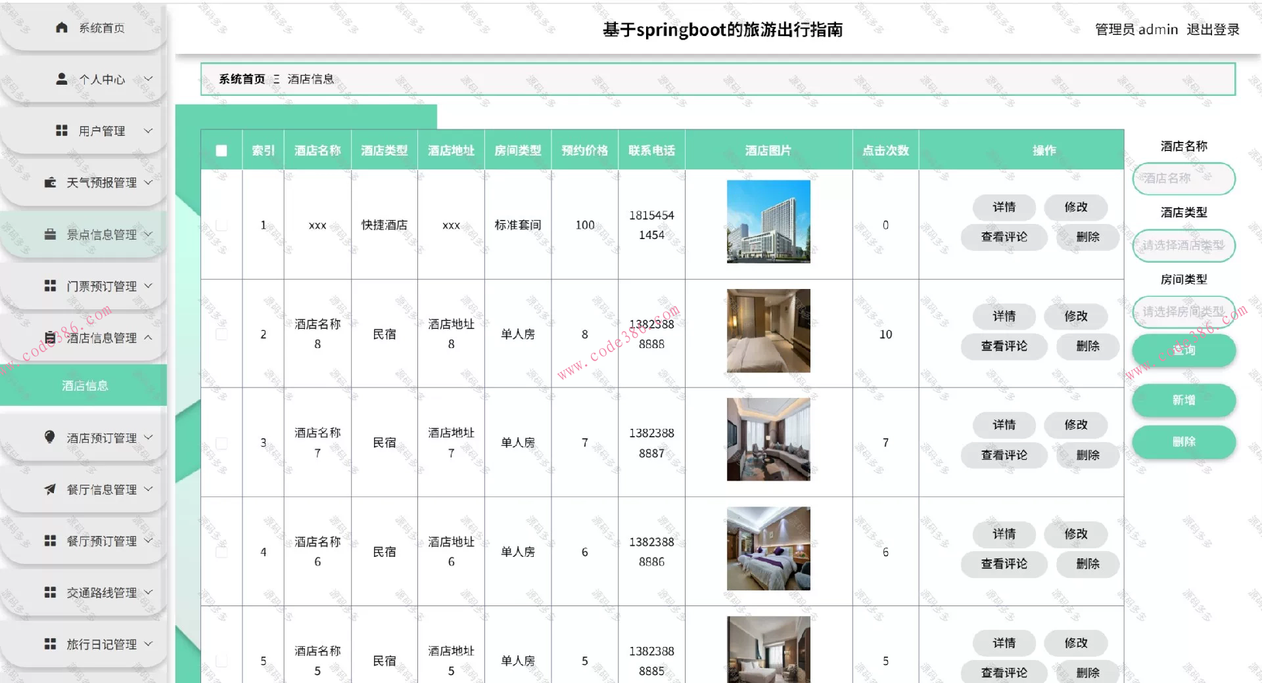The image size is (1262, 683).
Task: Click the icon beside 天气预报管理
Action: [50, 182]
